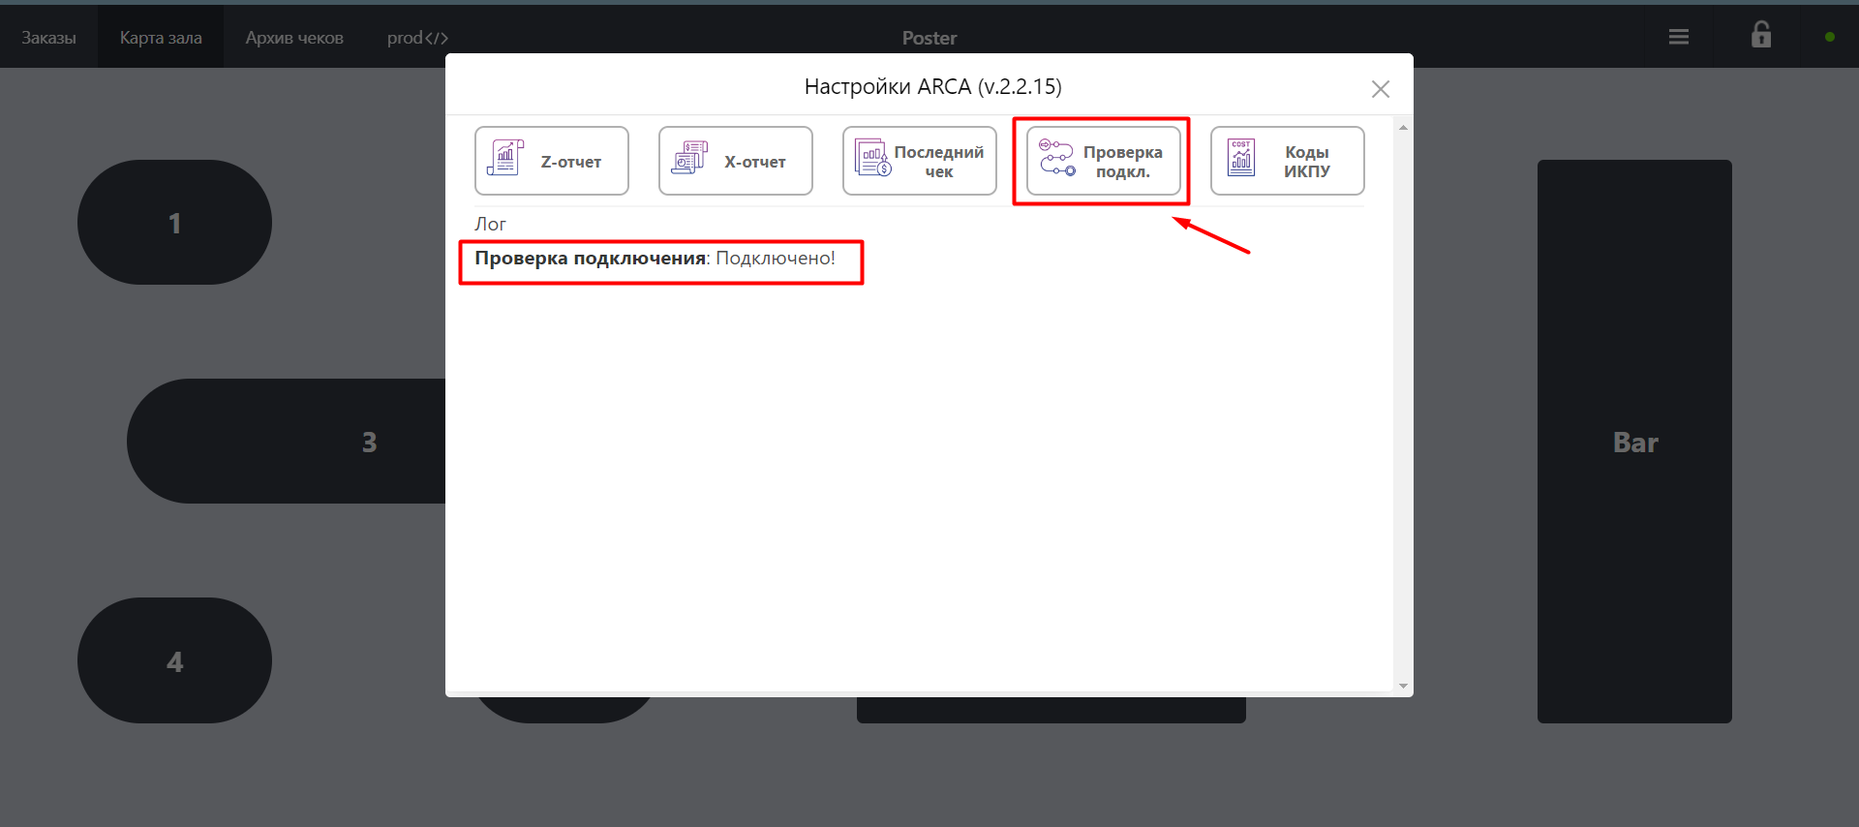The height and width of the screenshot is (827, 1859).
Task: Select table 3 on the hall map
Action: pos(287,441)
